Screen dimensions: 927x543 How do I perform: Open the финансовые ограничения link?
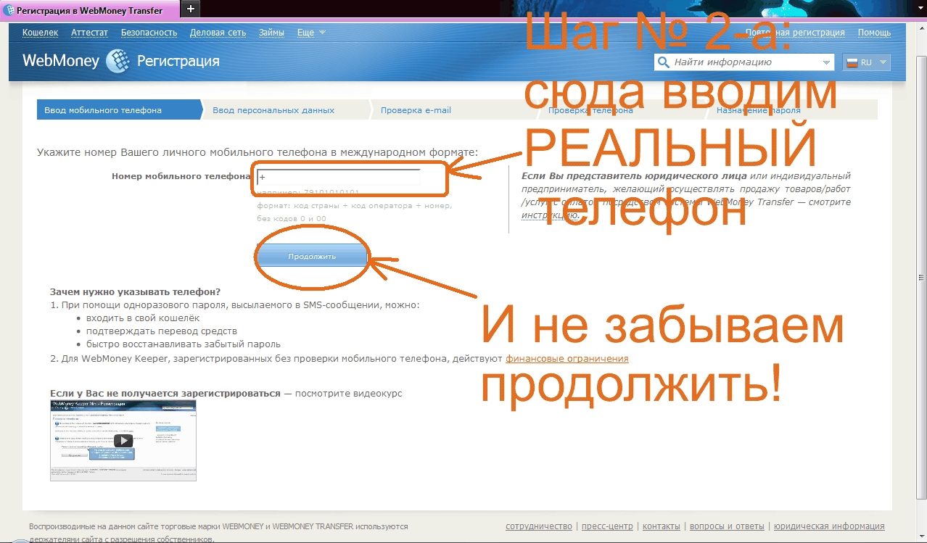coord(567,358)
